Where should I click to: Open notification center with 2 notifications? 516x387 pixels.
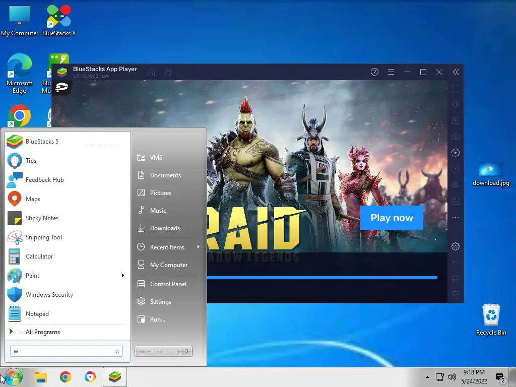click(500, 378)
